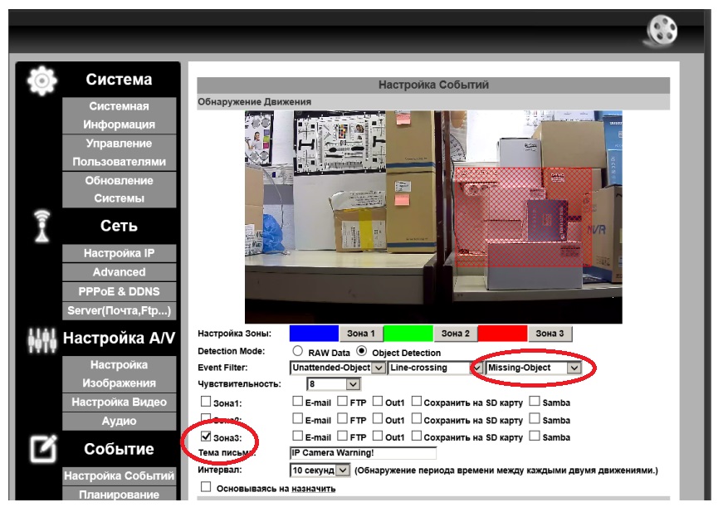Click the edit icon beside Событие

[43, 448]
